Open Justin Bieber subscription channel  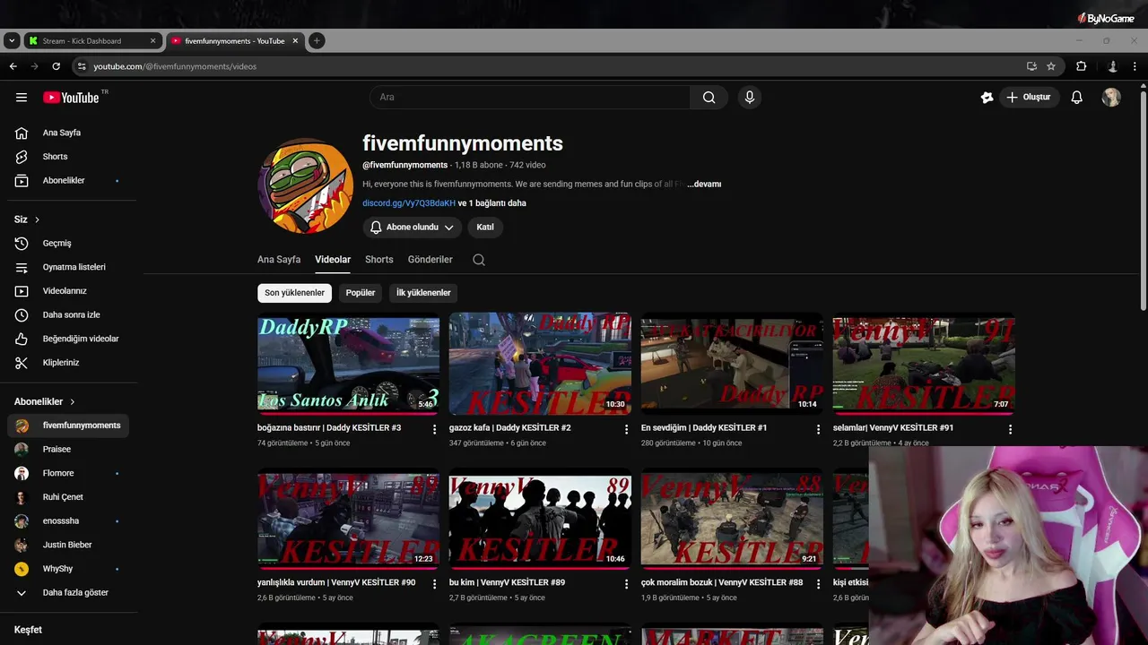tap(69, 545)
